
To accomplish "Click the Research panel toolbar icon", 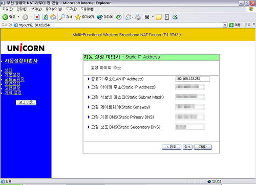I will pyautogui.click(x=167, y=17).
